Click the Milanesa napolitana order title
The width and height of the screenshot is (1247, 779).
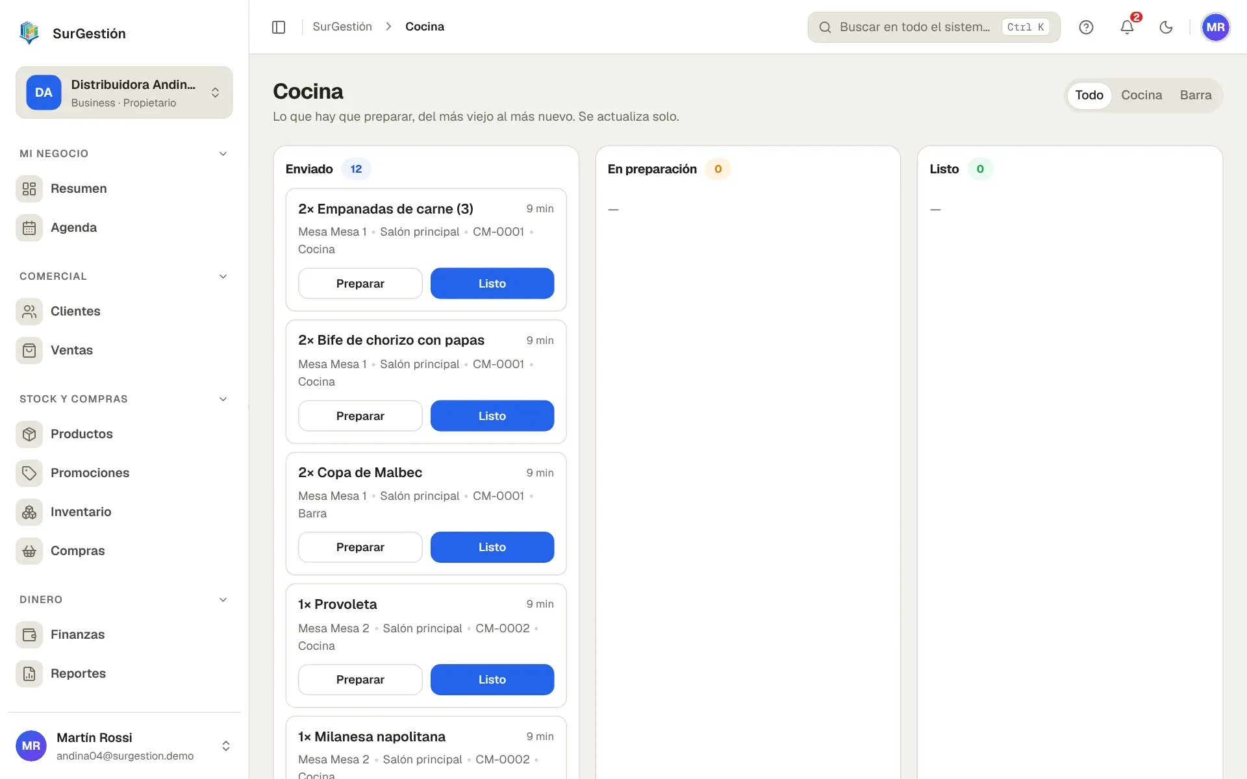pos(372,737)
